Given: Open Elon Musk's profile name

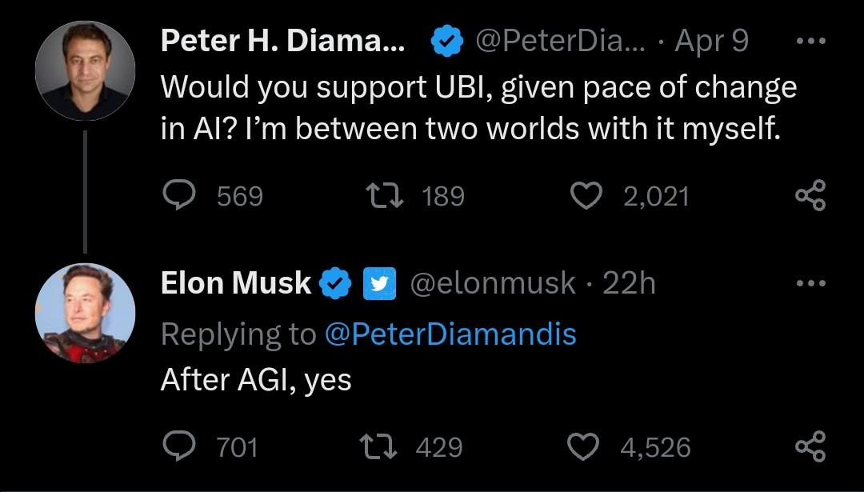Looking at the screenshot, I should [x=236, y=283].
